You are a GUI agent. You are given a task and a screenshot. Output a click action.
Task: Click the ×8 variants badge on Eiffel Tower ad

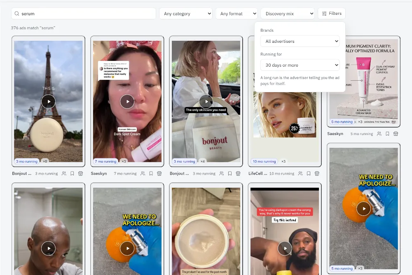(45, 161)
